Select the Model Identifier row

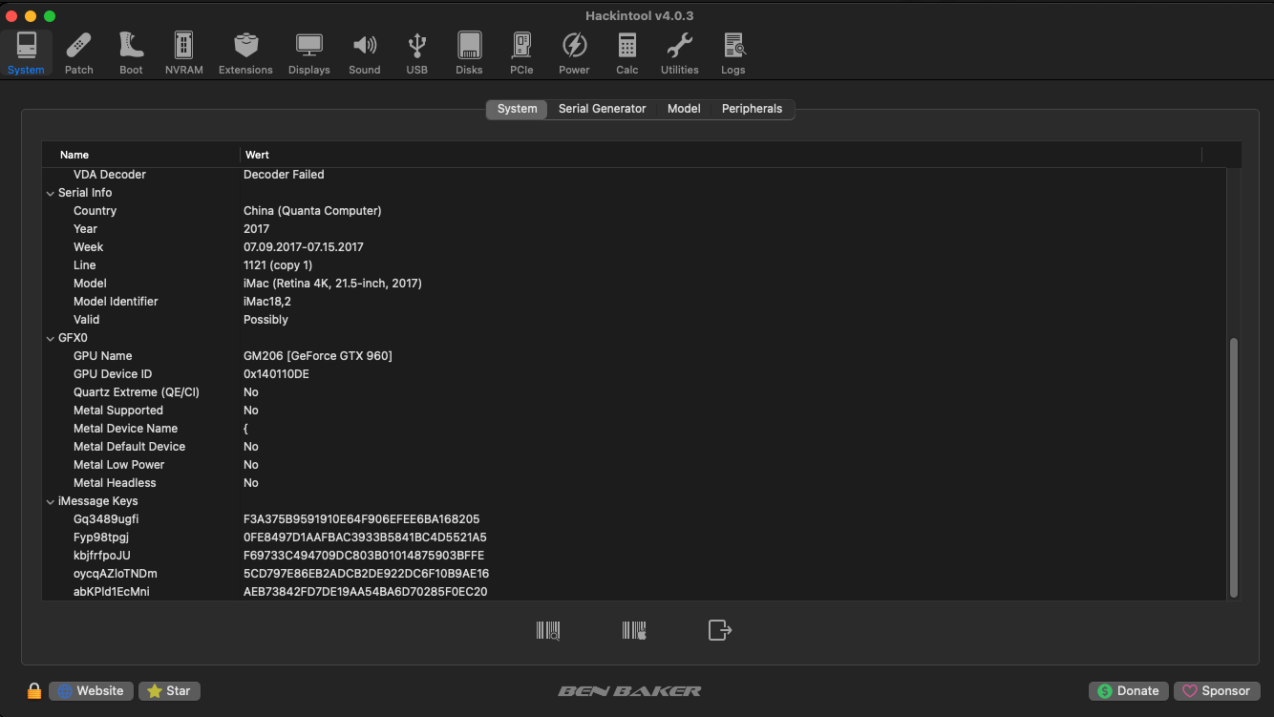(634, 302)
